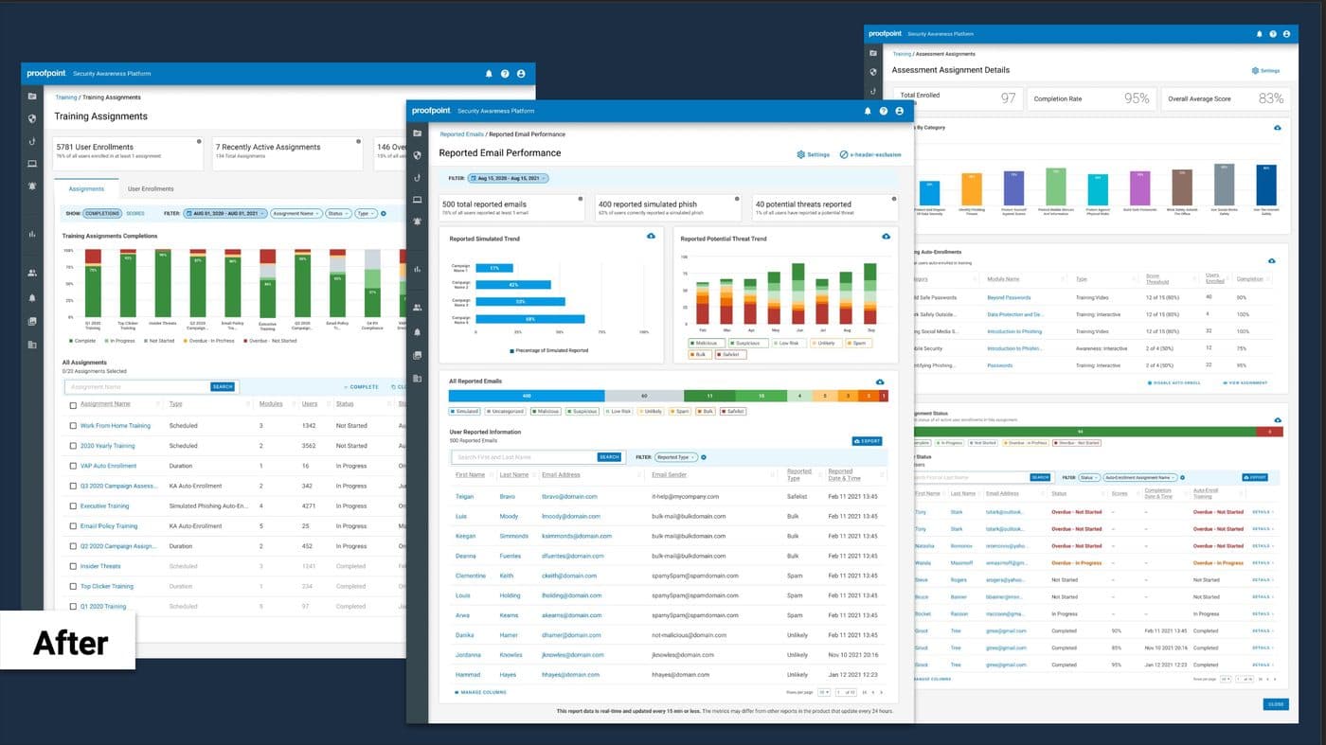Check the VAP Auto Enrollment checkbox
The height and width of the screenshot is (745, 1326).
click(73, 466)
